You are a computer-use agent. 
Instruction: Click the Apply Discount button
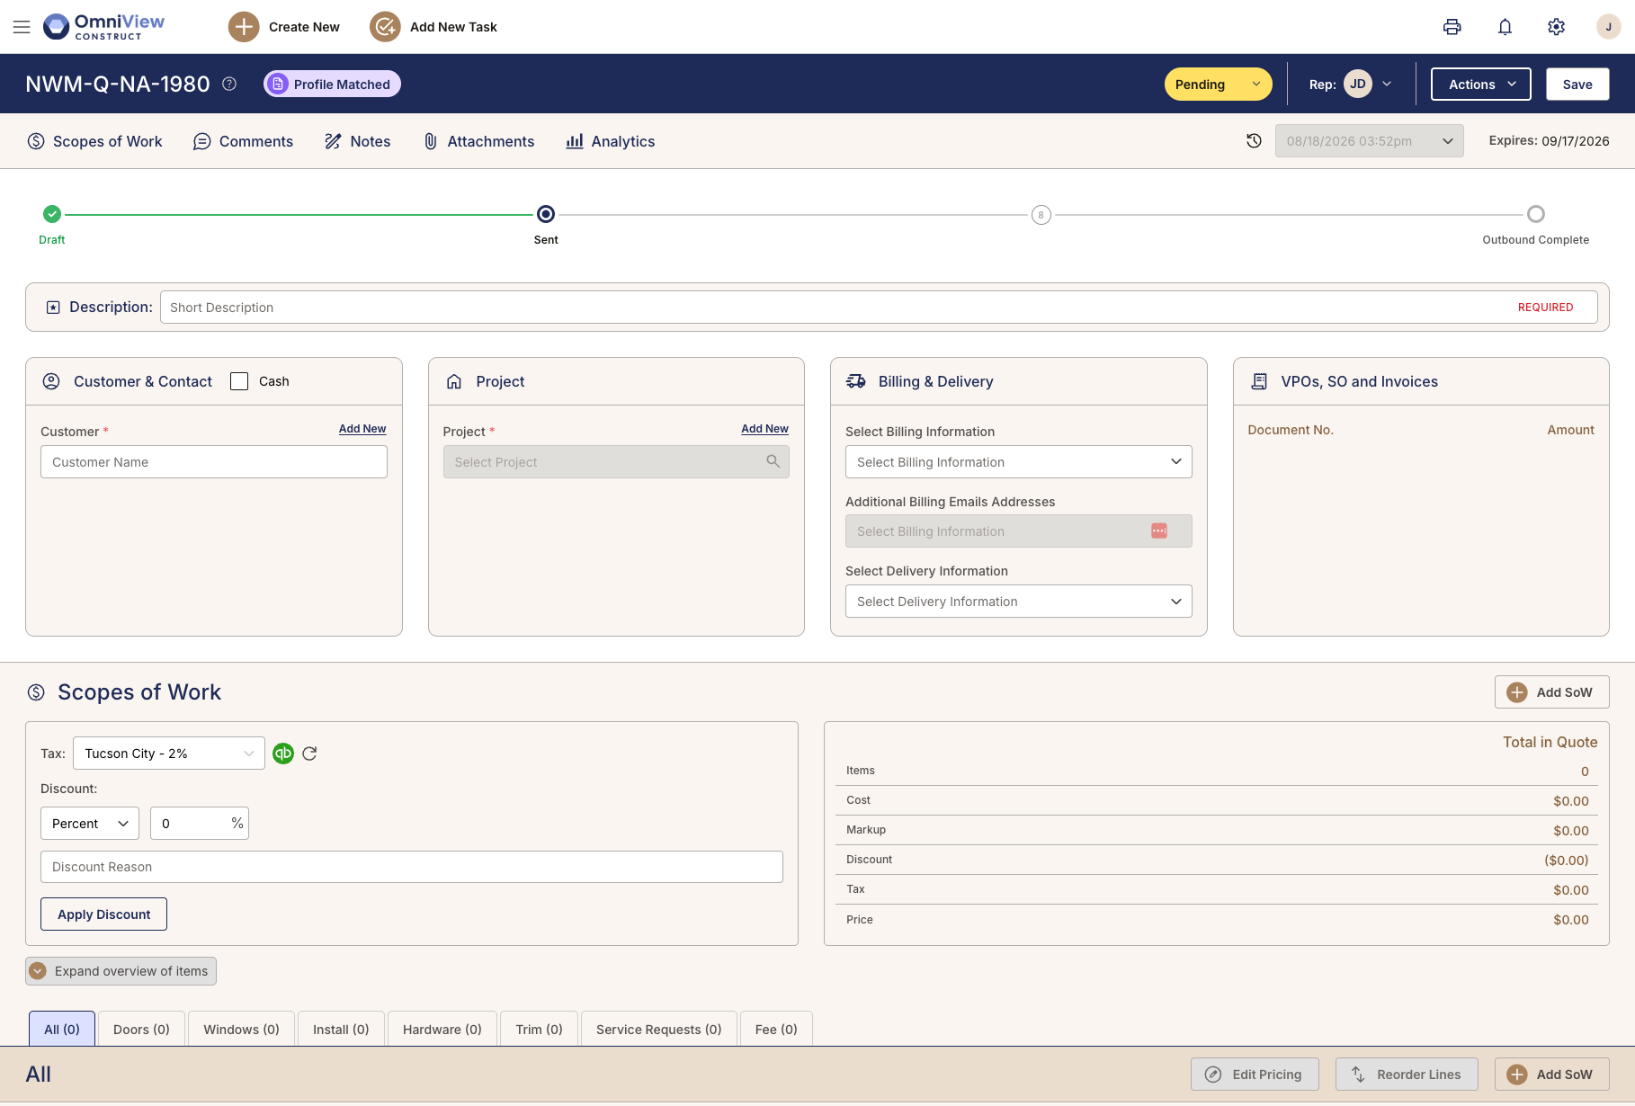tap(103, 914)
